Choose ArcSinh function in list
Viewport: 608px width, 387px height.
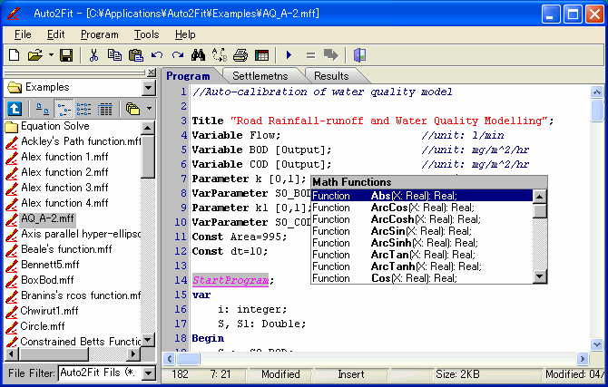pos(422,243)
